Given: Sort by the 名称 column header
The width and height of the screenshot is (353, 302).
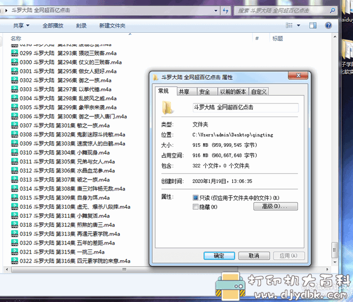Looking at the screenshot, I should tap(16, 38).
